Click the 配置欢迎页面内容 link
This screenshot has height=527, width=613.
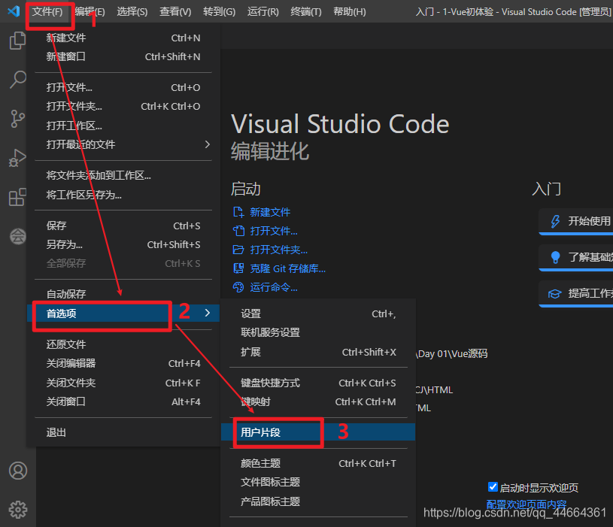525,504
